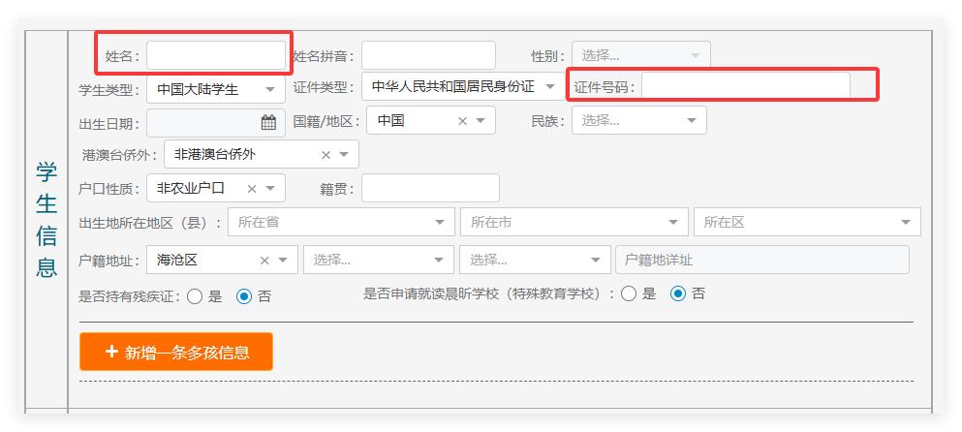Open the 所在省 dropdown
The height and width of the screenshot is (432, 962).
[341, 222]
